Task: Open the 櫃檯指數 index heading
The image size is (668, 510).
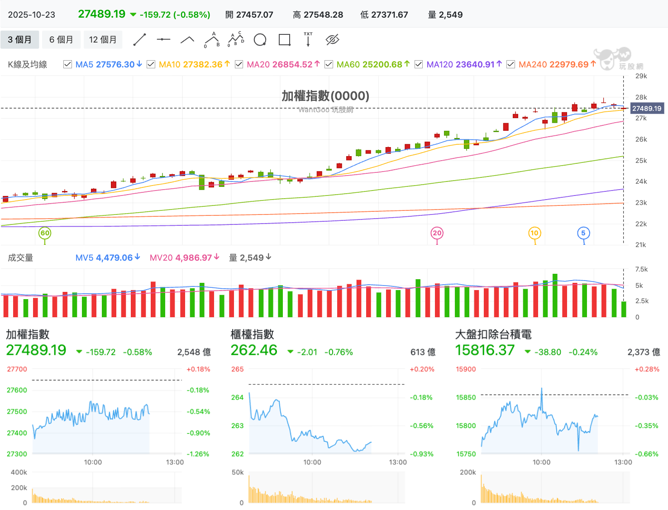Action: click(252, 334)
